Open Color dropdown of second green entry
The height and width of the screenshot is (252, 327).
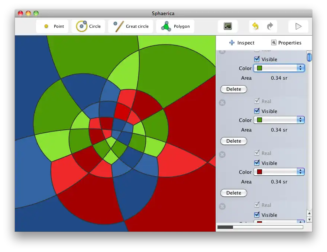pos(279,120)
